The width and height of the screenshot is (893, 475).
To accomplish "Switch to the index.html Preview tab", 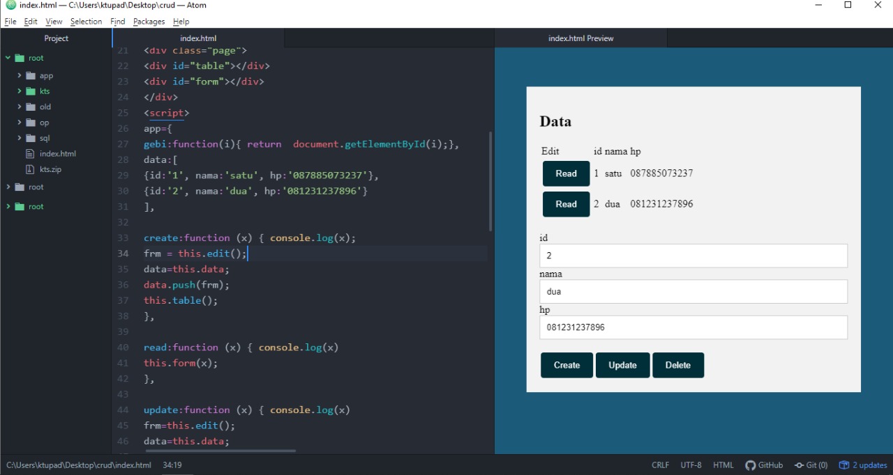I will tap(580, 38).
